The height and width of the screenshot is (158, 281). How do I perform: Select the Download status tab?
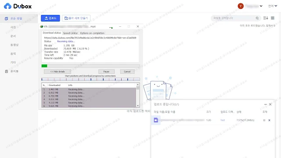click(x=52, y=33)
